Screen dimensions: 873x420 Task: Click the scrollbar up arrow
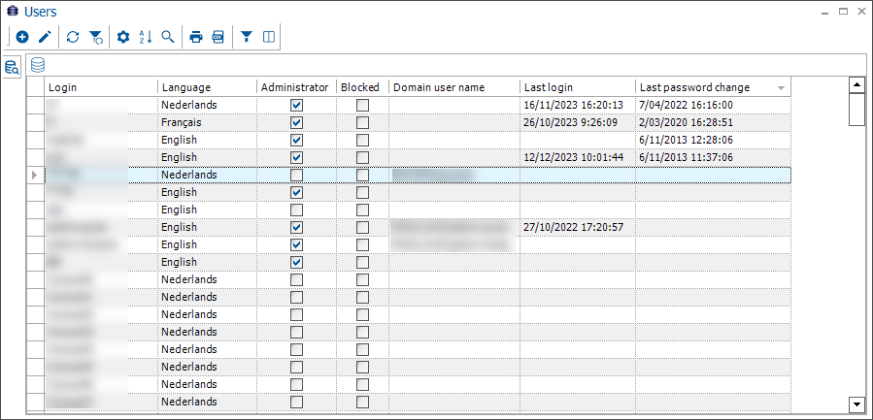pos(856,85)
